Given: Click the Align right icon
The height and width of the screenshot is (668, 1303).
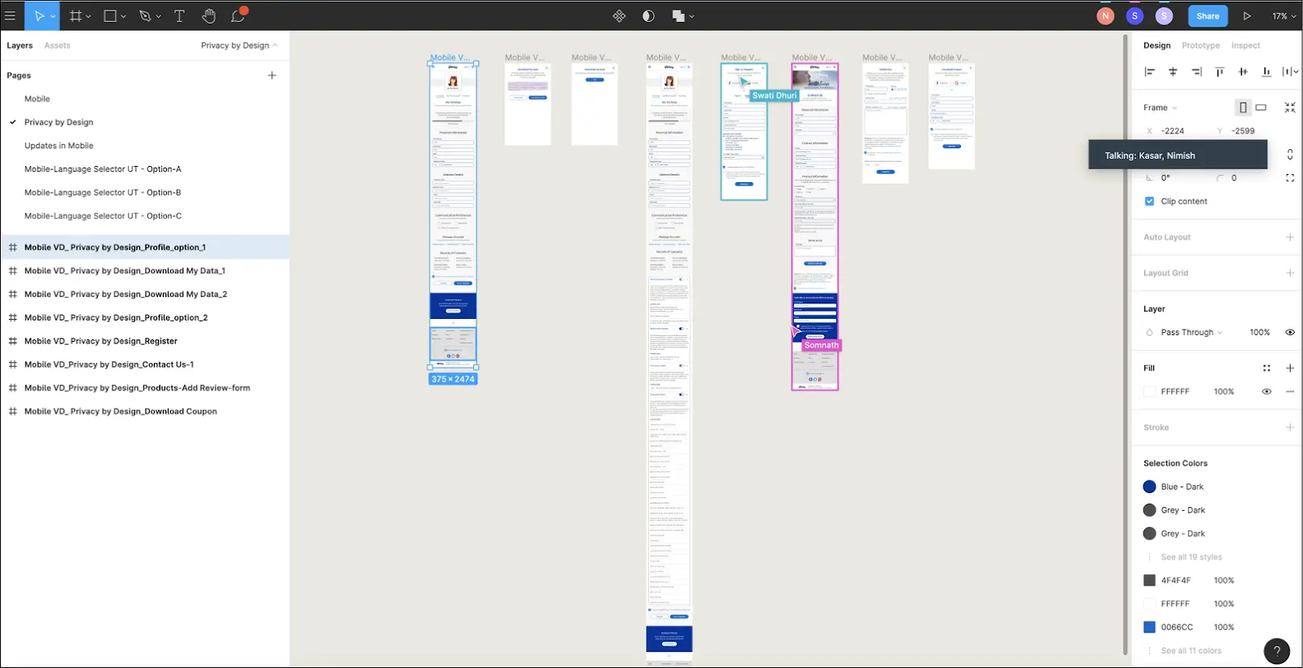Looking at the screenshot, I should [x=1196, y=72].
